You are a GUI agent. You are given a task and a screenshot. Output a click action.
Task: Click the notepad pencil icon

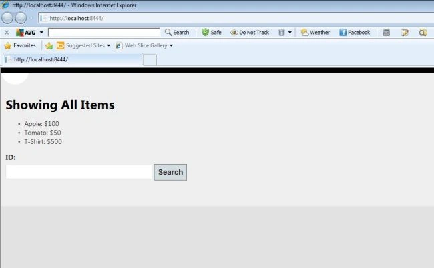point(405,32)
